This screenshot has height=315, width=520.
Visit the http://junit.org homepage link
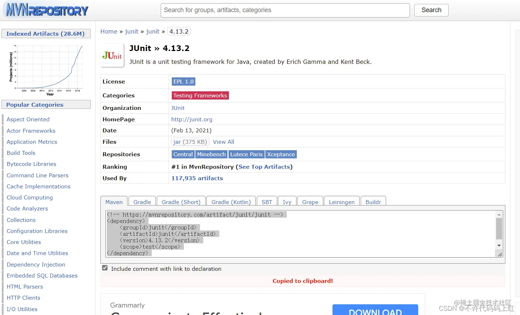click(x=192, y=119)
